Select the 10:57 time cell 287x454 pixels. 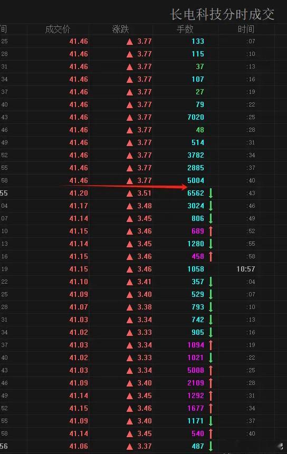(x=246, y=269)
